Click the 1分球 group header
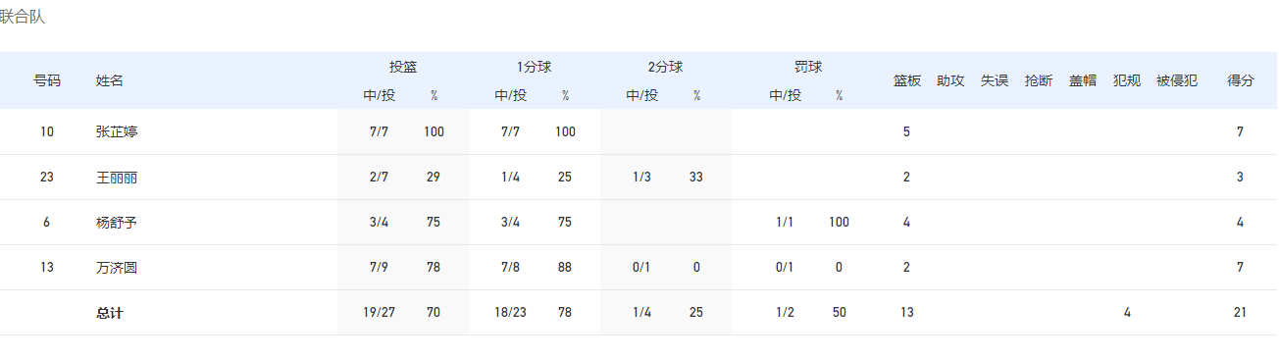The width and height of the screenshot is (1279, 360). click(535, 67)
